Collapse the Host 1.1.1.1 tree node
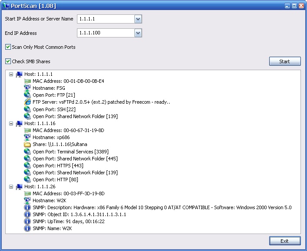This screenshot has height=251, width=307. 11,75
